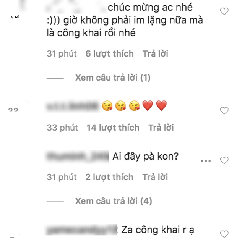This screenshot has width=237, height=249.
Task: Open blurred username before 'Ai đây pà kon?'
Action: pos(78,157)
